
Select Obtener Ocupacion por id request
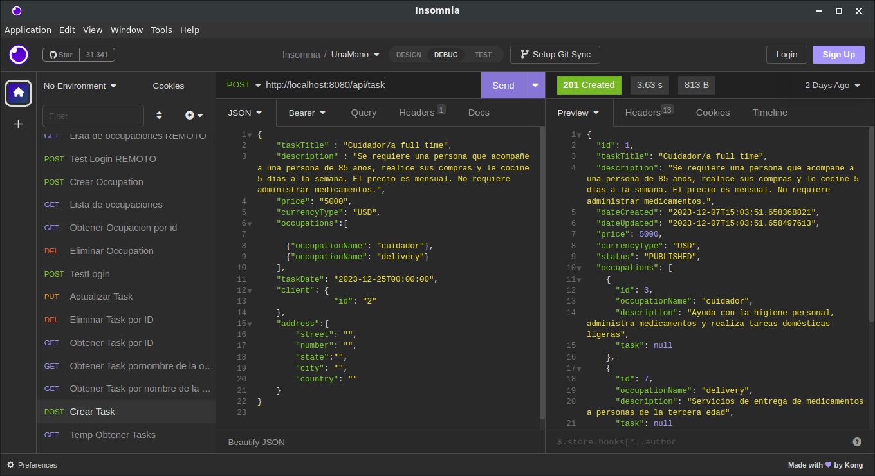coord(126,228)
